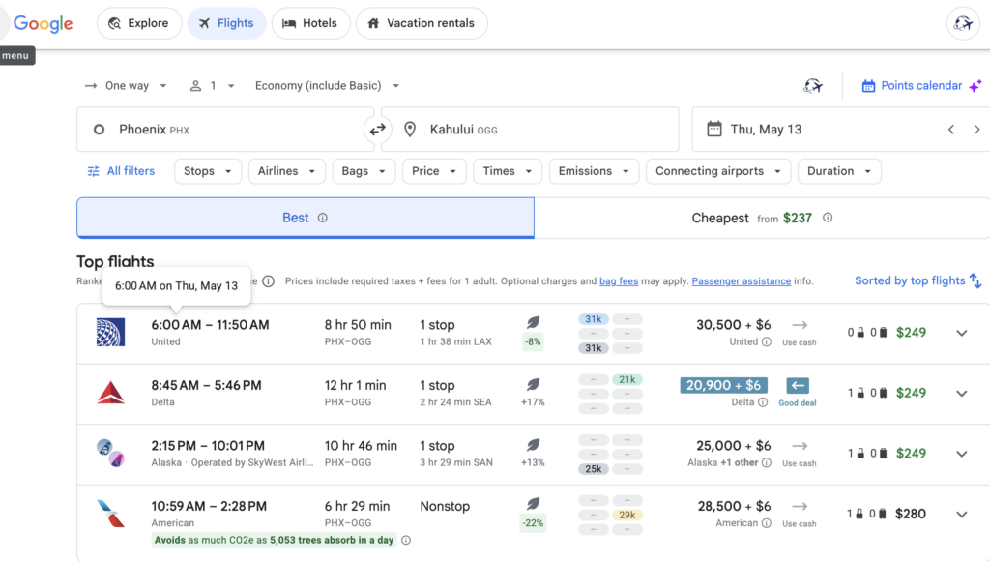Click the Delta airline logo
This screenshot has height=561, width=990.
point(110,393)
